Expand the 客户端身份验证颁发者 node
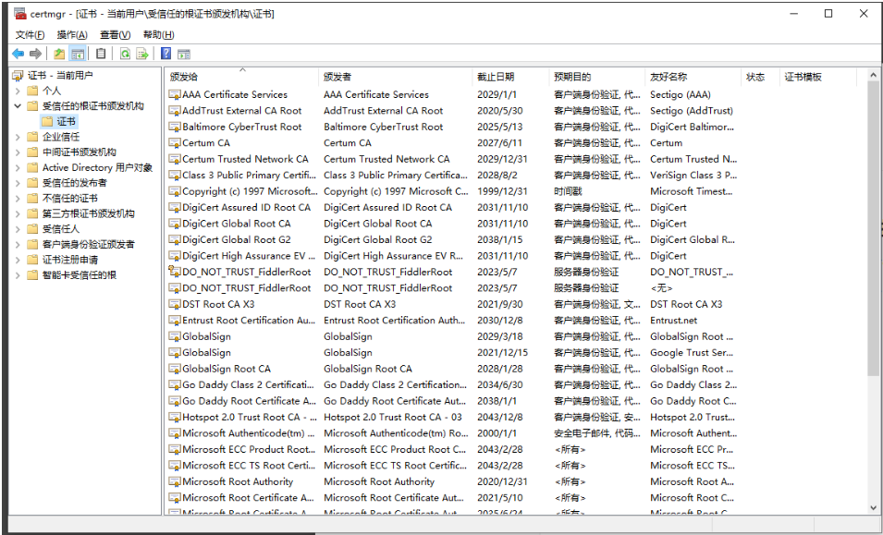Viewport: 883px width, 535px height. coord(18,244)
